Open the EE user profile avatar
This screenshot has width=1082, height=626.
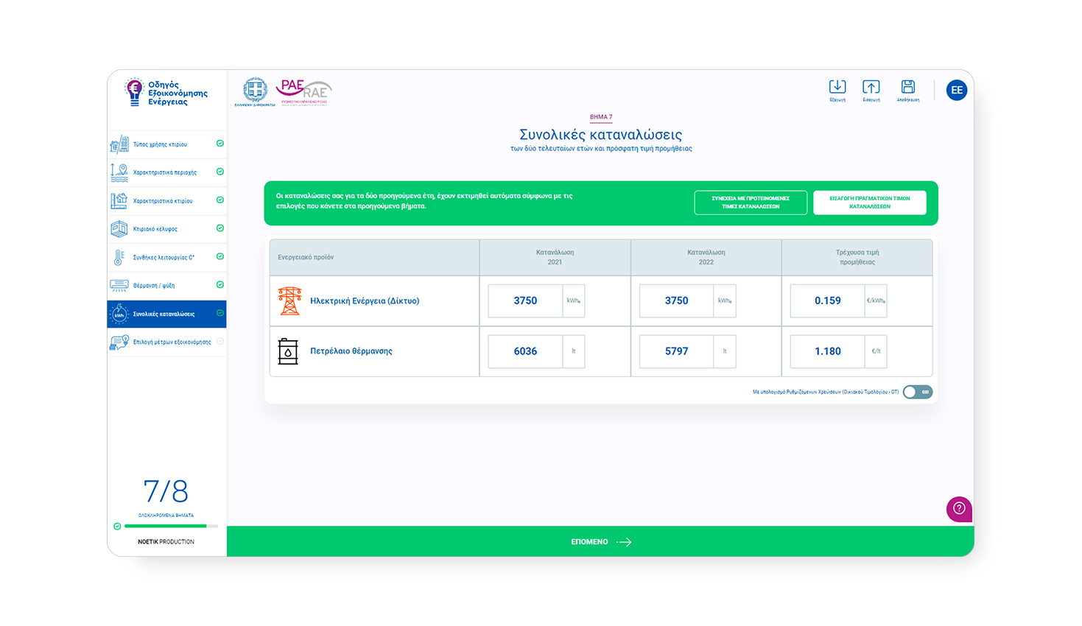(956, 91)
